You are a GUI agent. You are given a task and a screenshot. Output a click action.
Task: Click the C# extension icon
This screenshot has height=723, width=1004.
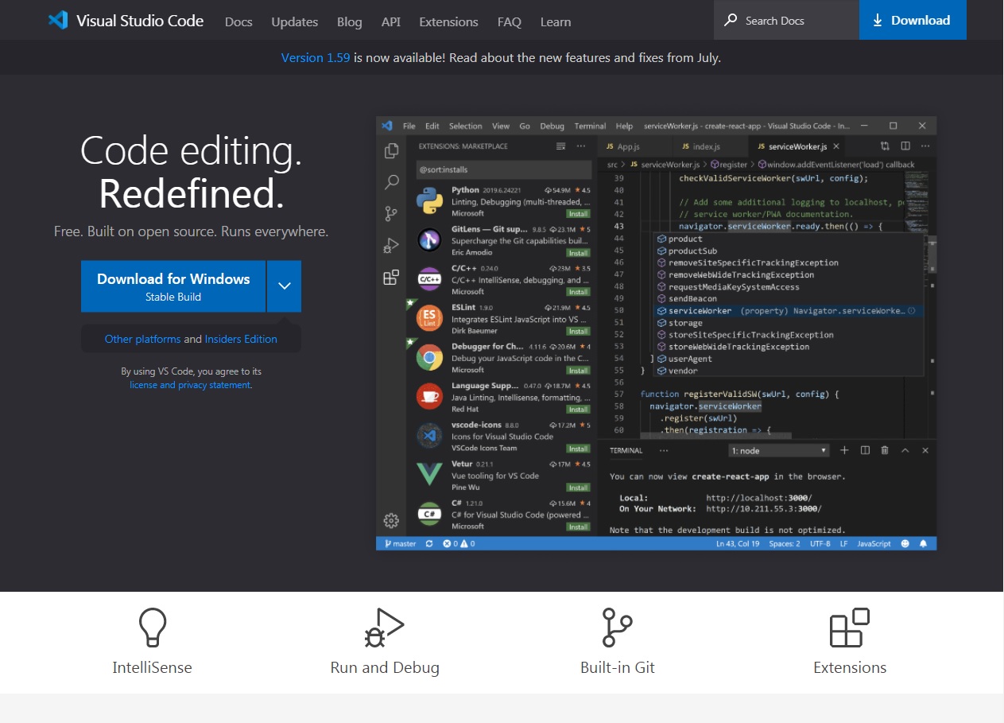pyautogui.click(x=429, y=514)
